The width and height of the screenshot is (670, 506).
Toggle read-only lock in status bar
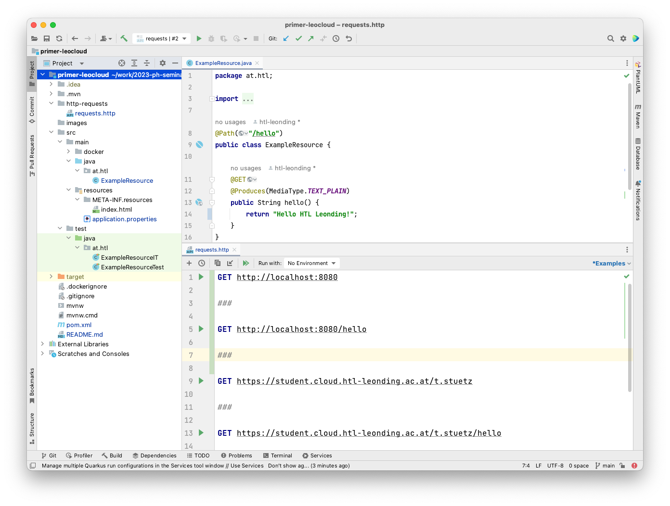pyautogui.click(x=622, y=466)
